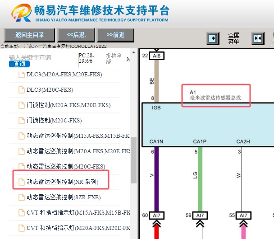Click the purple V wire
Image resolution: width=274 pixels, height=239 pixels.
[x=156, y=179]
